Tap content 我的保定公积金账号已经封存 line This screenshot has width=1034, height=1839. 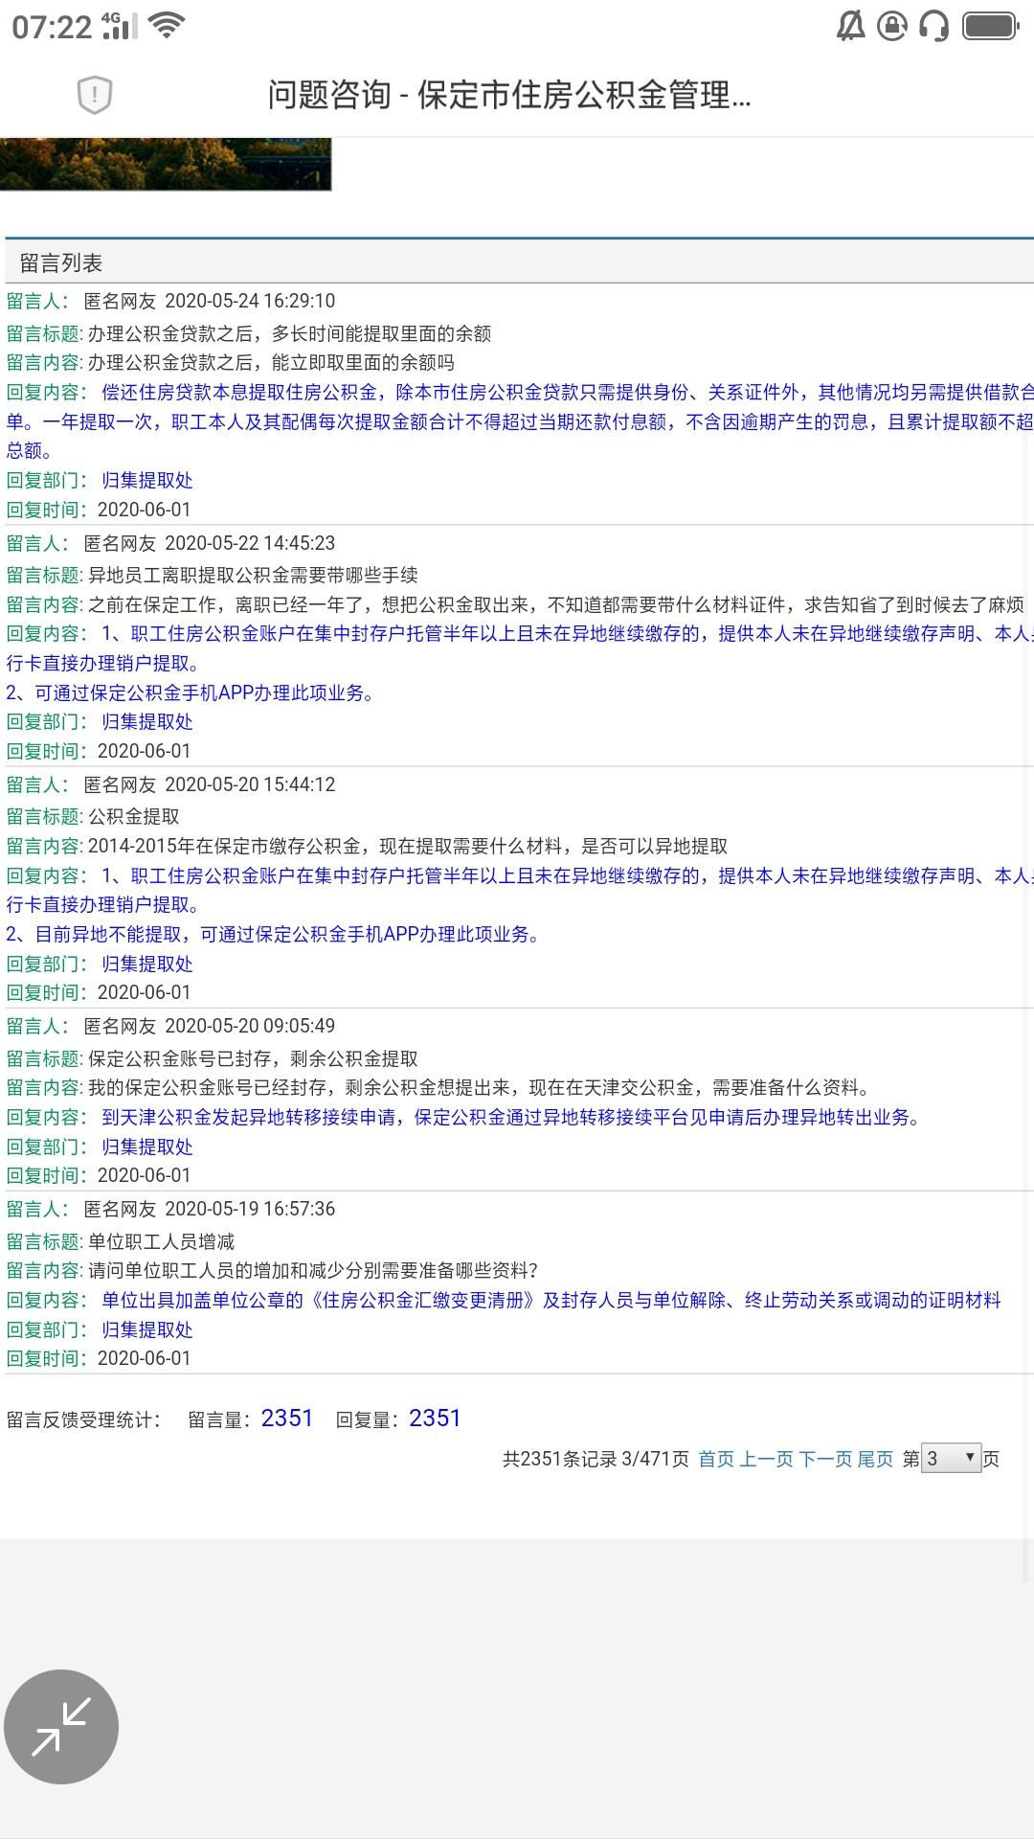480,1087
